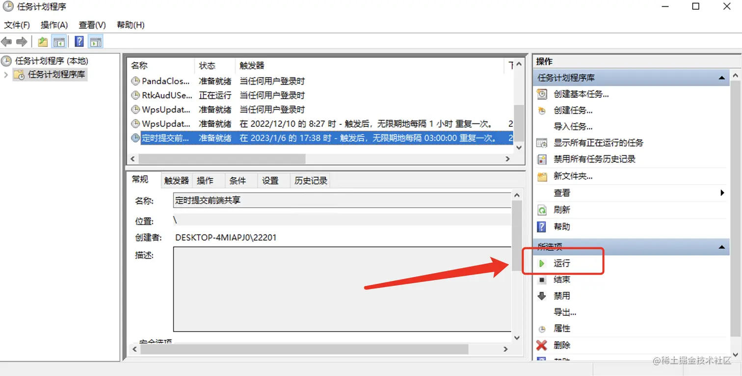The width and height of the screenshot is (742, 376).
Task: Click the 新文件夹 folder icon
Action: (542, 176)
